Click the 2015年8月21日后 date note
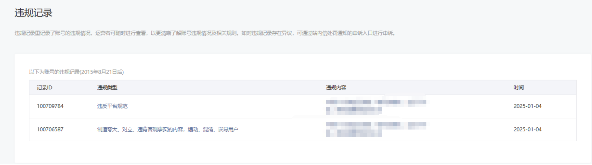The image size is (592, 165). pos(102,72)
